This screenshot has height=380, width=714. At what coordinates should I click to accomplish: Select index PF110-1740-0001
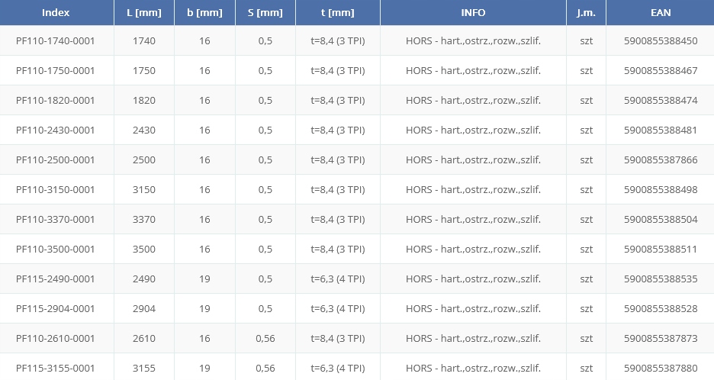pyautogui.click(x=56, y=41)
